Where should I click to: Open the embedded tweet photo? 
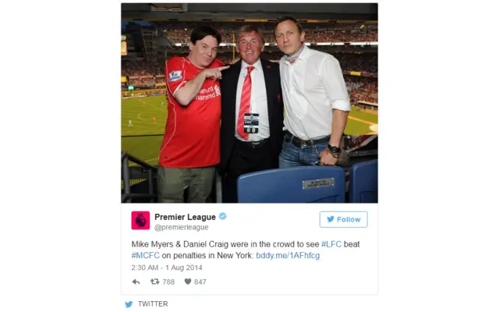[x=249, y=103]
